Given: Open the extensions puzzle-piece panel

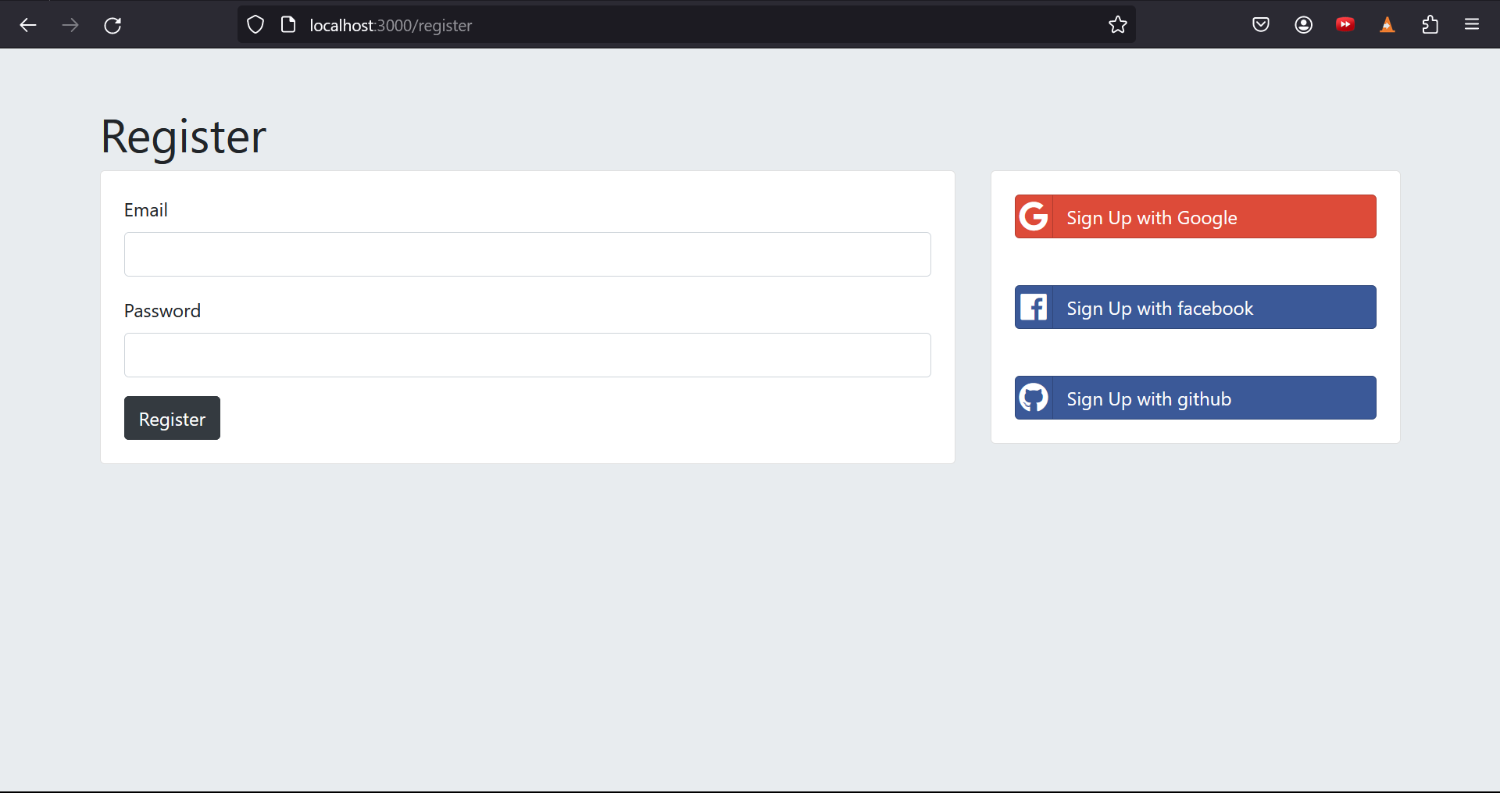Looking at the screenshot, I should tap(1430, 24).
